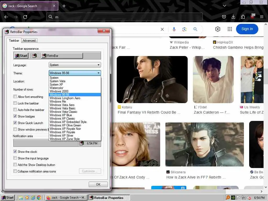Open Zack Calderon l'Odet image thumbnail
Image resolution: width=268 pixels, height=201 pixels.
213,80
